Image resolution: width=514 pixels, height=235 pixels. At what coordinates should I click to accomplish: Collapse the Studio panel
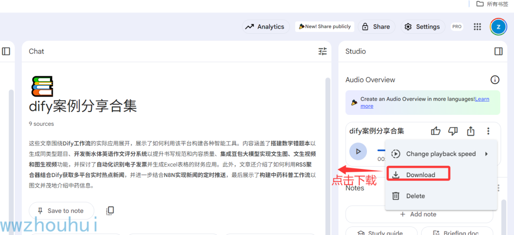[x=498, y=51]
